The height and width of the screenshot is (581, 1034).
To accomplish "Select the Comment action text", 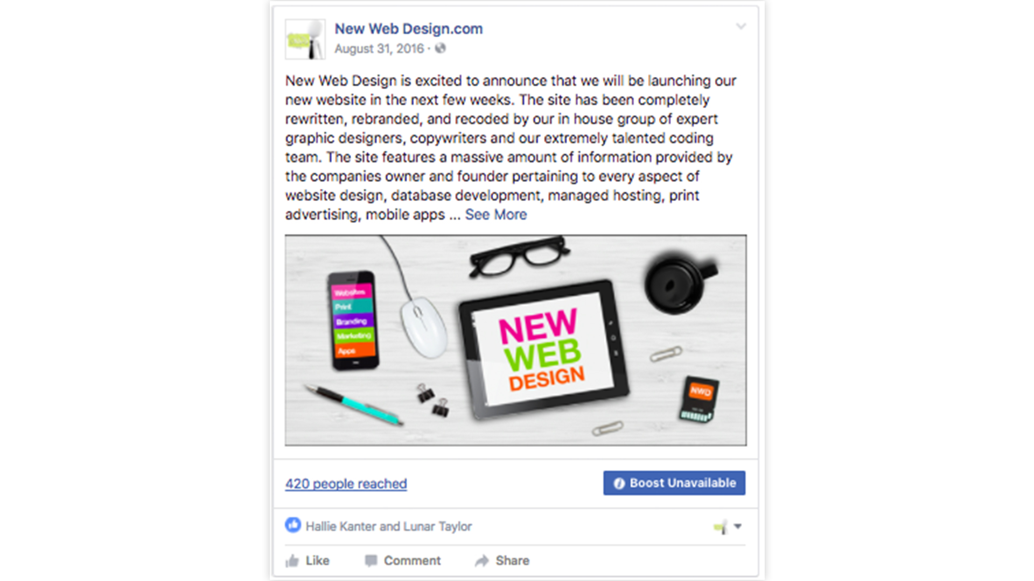I will pos(412,561).
